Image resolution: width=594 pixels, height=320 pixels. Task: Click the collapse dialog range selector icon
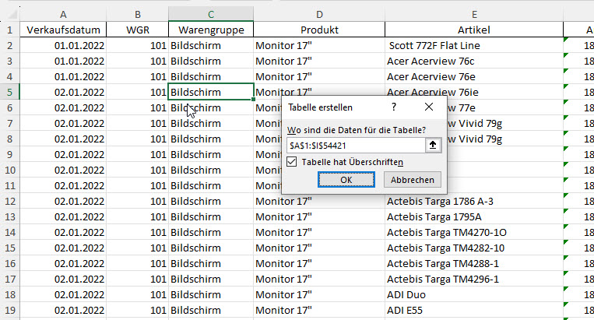tap(434, 146)
